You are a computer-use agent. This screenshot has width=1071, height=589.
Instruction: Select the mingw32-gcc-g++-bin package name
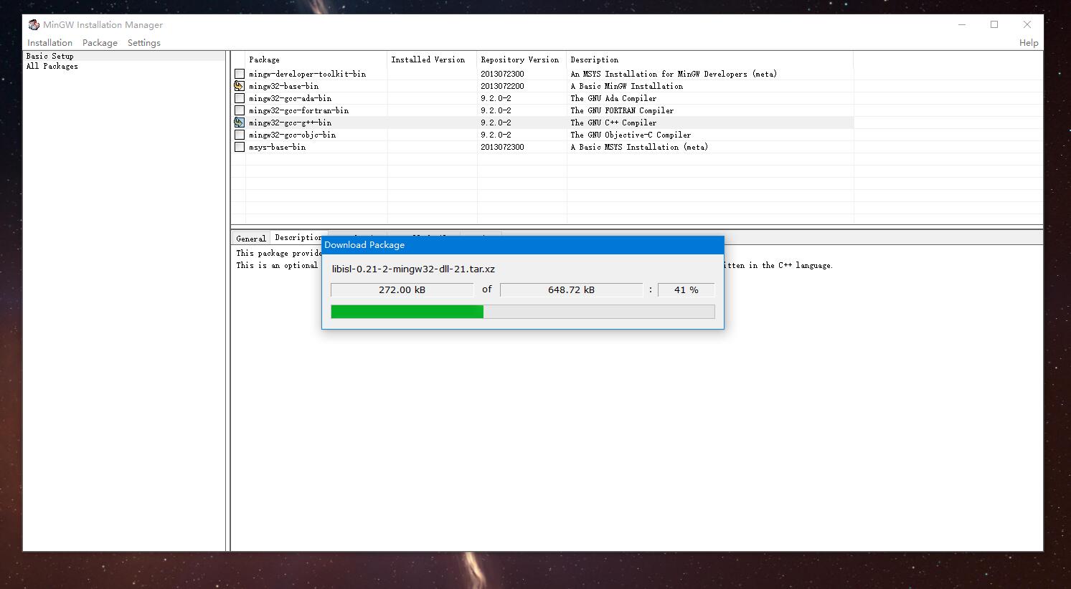click(x=291, y=123)
